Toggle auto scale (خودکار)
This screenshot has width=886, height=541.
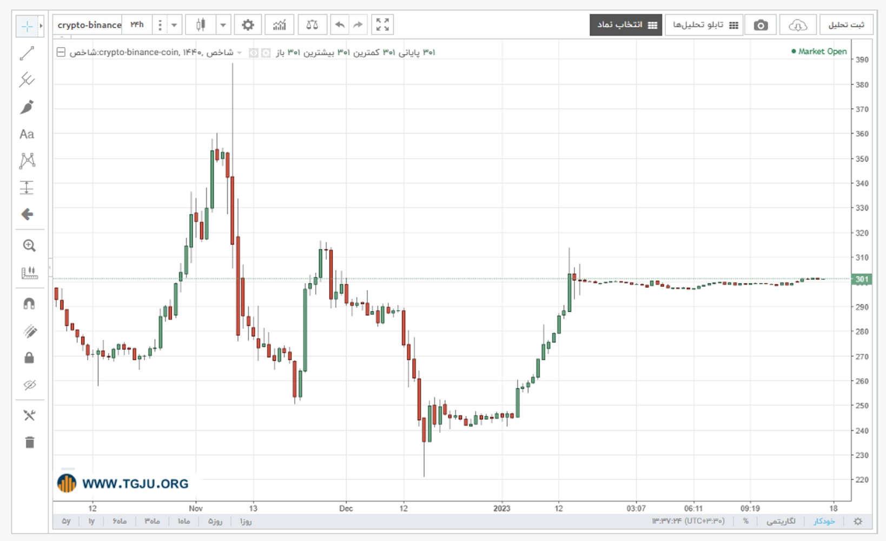[824, 522]
